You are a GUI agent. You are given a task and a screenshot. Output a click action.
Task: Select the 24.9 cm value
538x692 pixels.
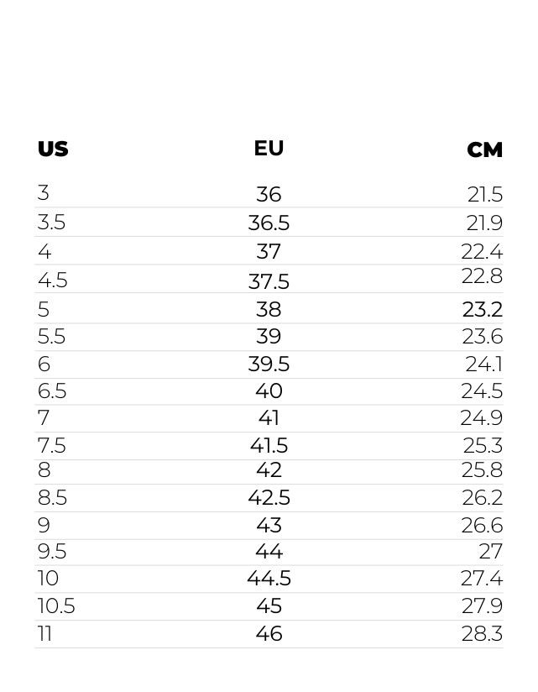481,418
